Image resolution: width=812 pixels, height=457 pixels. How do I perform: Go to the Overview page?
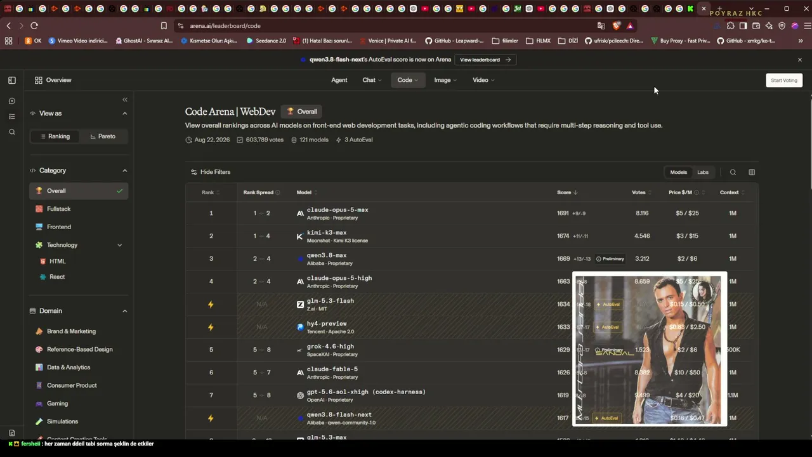click(53, 80)
